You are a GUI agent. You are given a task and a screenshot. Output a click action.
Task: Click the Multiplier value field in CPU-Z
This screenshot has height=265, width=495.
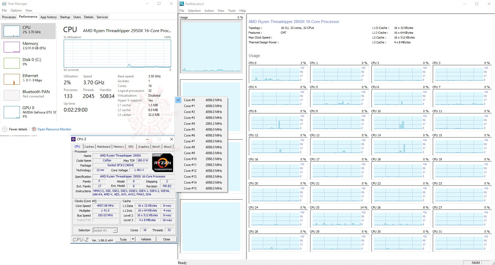105,211
